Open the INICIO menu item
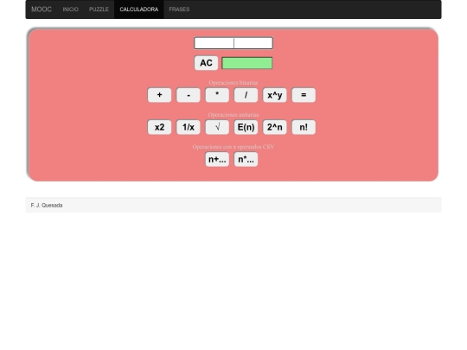 pyautogui.click(x=71, y=10)
